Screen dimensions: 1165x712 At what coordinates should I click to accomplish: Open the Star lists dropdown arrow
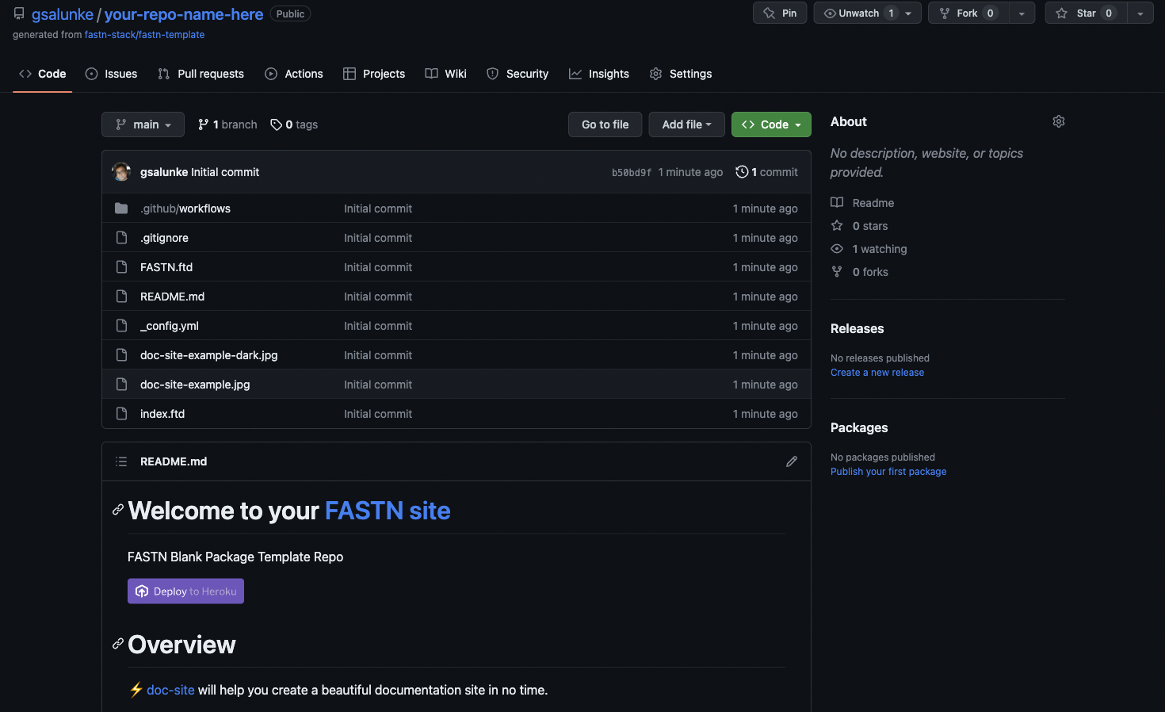tap(1140, 13)
